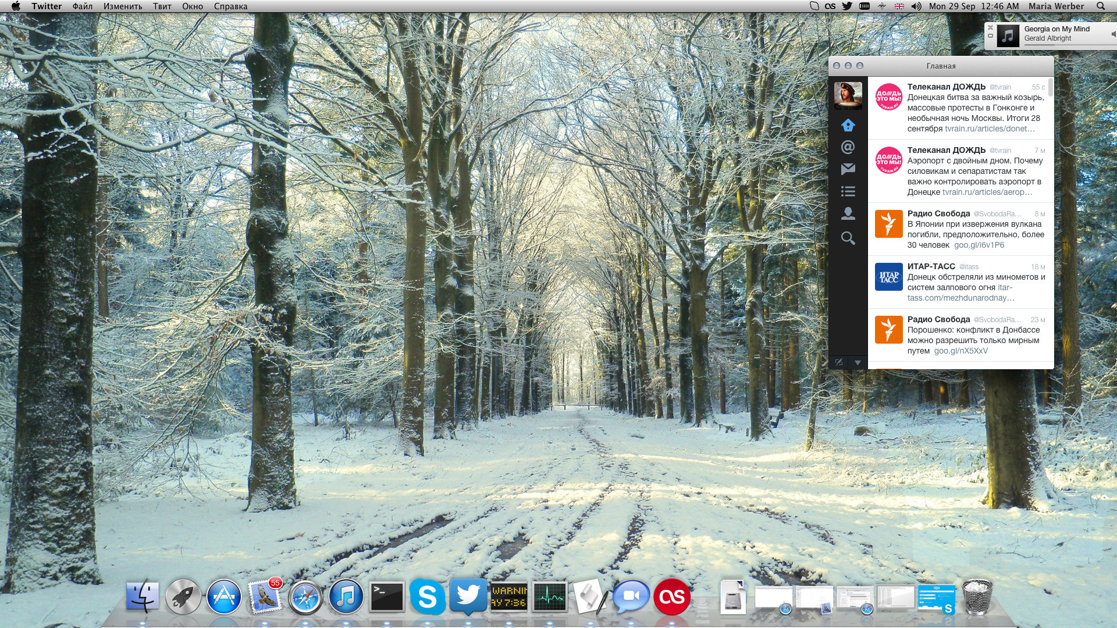Dismiss music notification with X icon

(x=990, y=27)
